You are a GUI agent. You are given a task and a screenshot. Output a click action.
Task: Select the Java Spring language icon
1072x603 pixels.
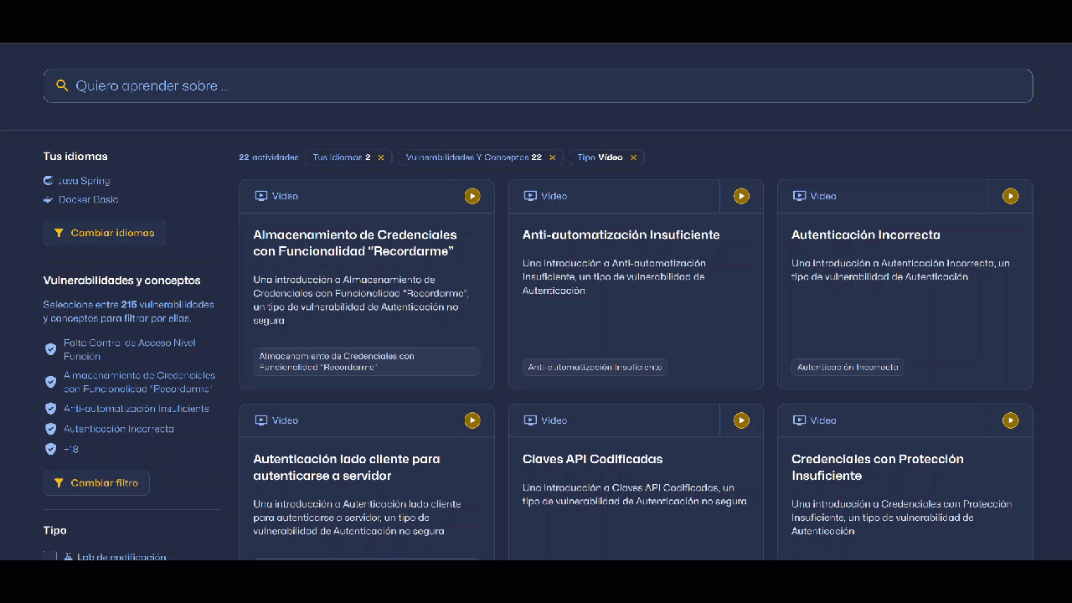[x=49, y=180]
